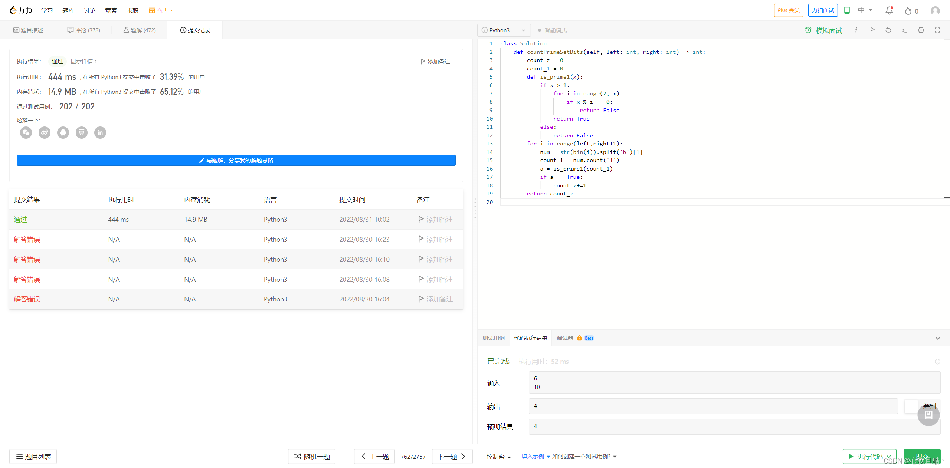The height and width of the screenshot is (468, 950).
Task: Open editor settings via the gear icon
Action: (x=921, y=30)
